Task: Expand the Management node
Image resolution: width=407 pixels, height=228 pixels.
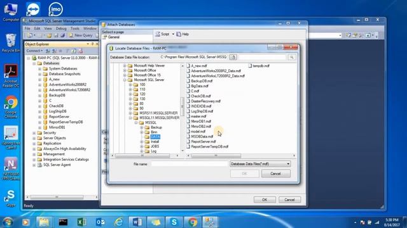Action: pos(34,155)
